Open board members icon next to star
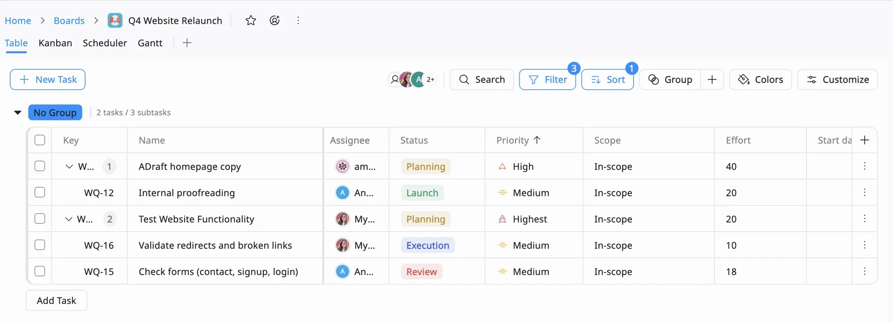 (275, 20)
